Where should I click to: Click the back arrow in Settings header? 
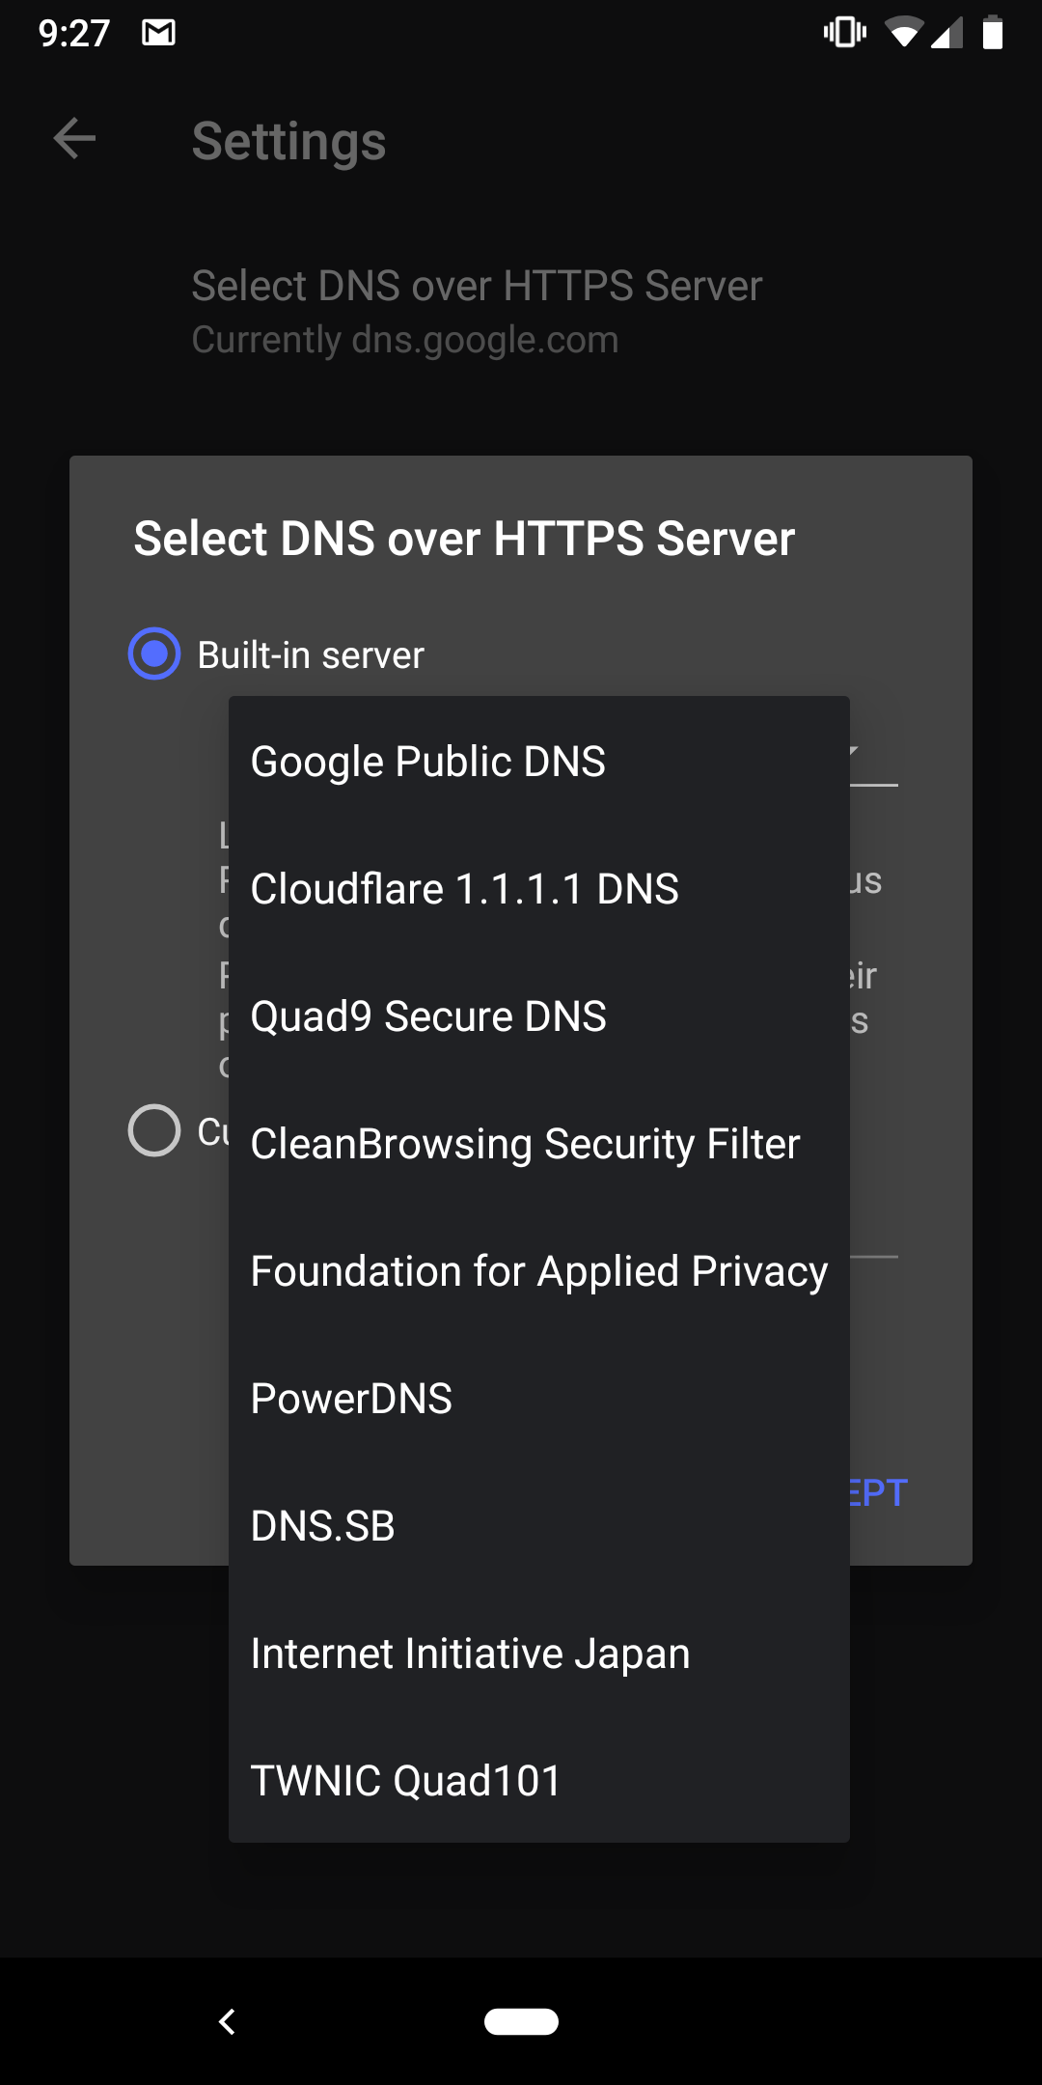tap(73, 140)
